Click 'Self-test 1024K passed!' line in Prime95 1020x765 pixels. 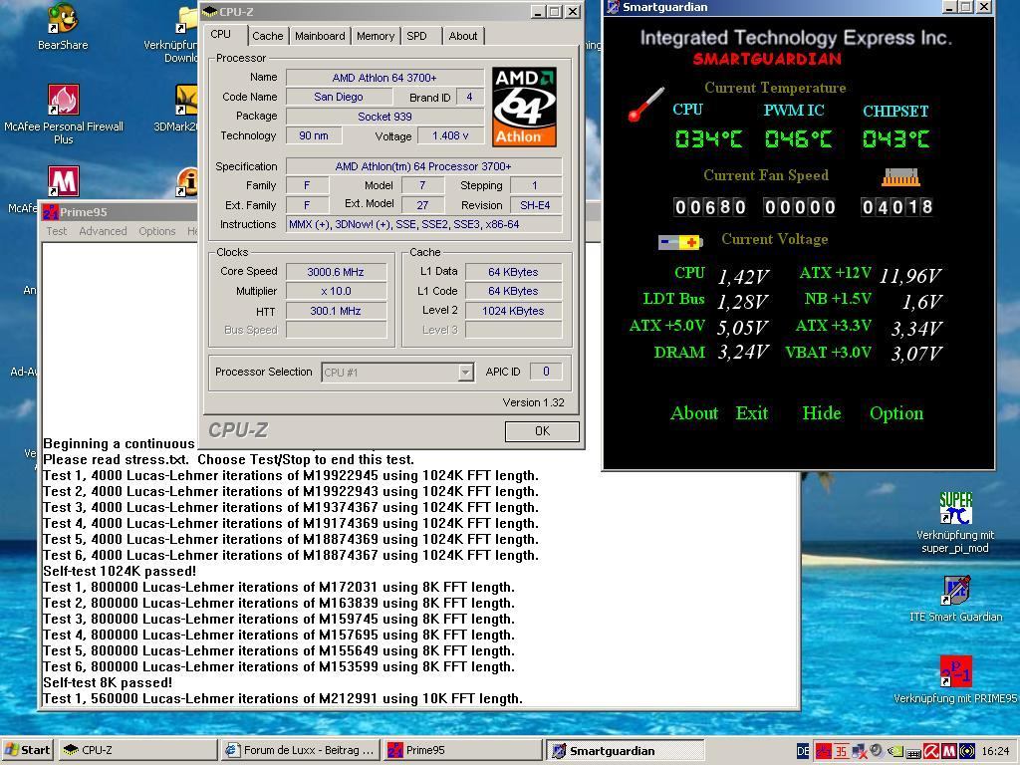[x=120, y=571]
